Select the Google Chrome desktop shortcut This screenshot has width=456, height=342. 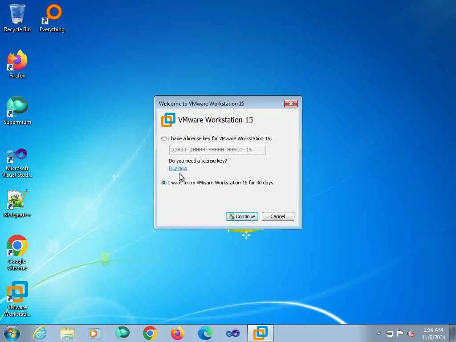[17, 252]
